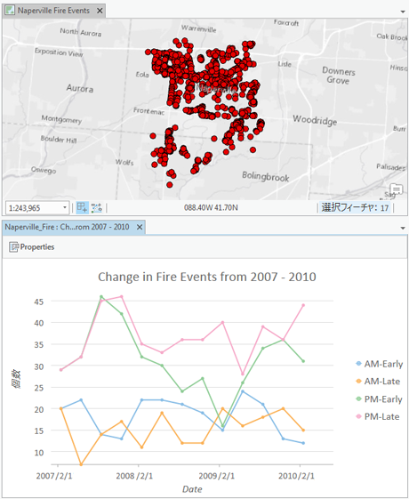
Task: Toggle AM-Early series in legend
Action: (x=379, y=364)
